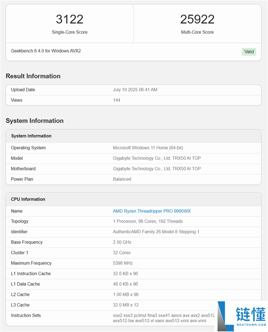This screenshot has height=332, width=268.
Task: Open the AMD Ryzen Threadripper PRO 9995WX link
Action: (152, 211)
